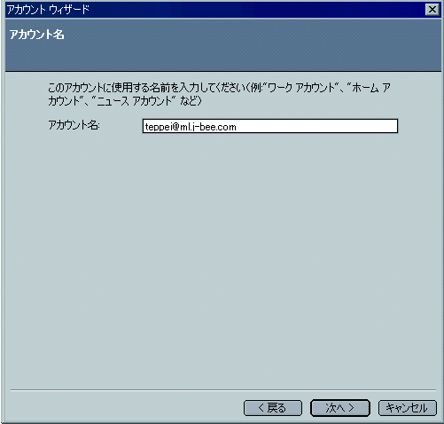Image resolution: width=444 pixels, height=424 pixels.
Task: Close the アカウント ウィザード dialog with X
Action: click(432, 10)
